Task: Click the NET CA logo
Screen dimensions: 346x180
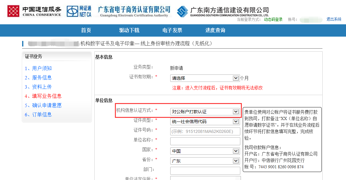Action: (79, 11)
